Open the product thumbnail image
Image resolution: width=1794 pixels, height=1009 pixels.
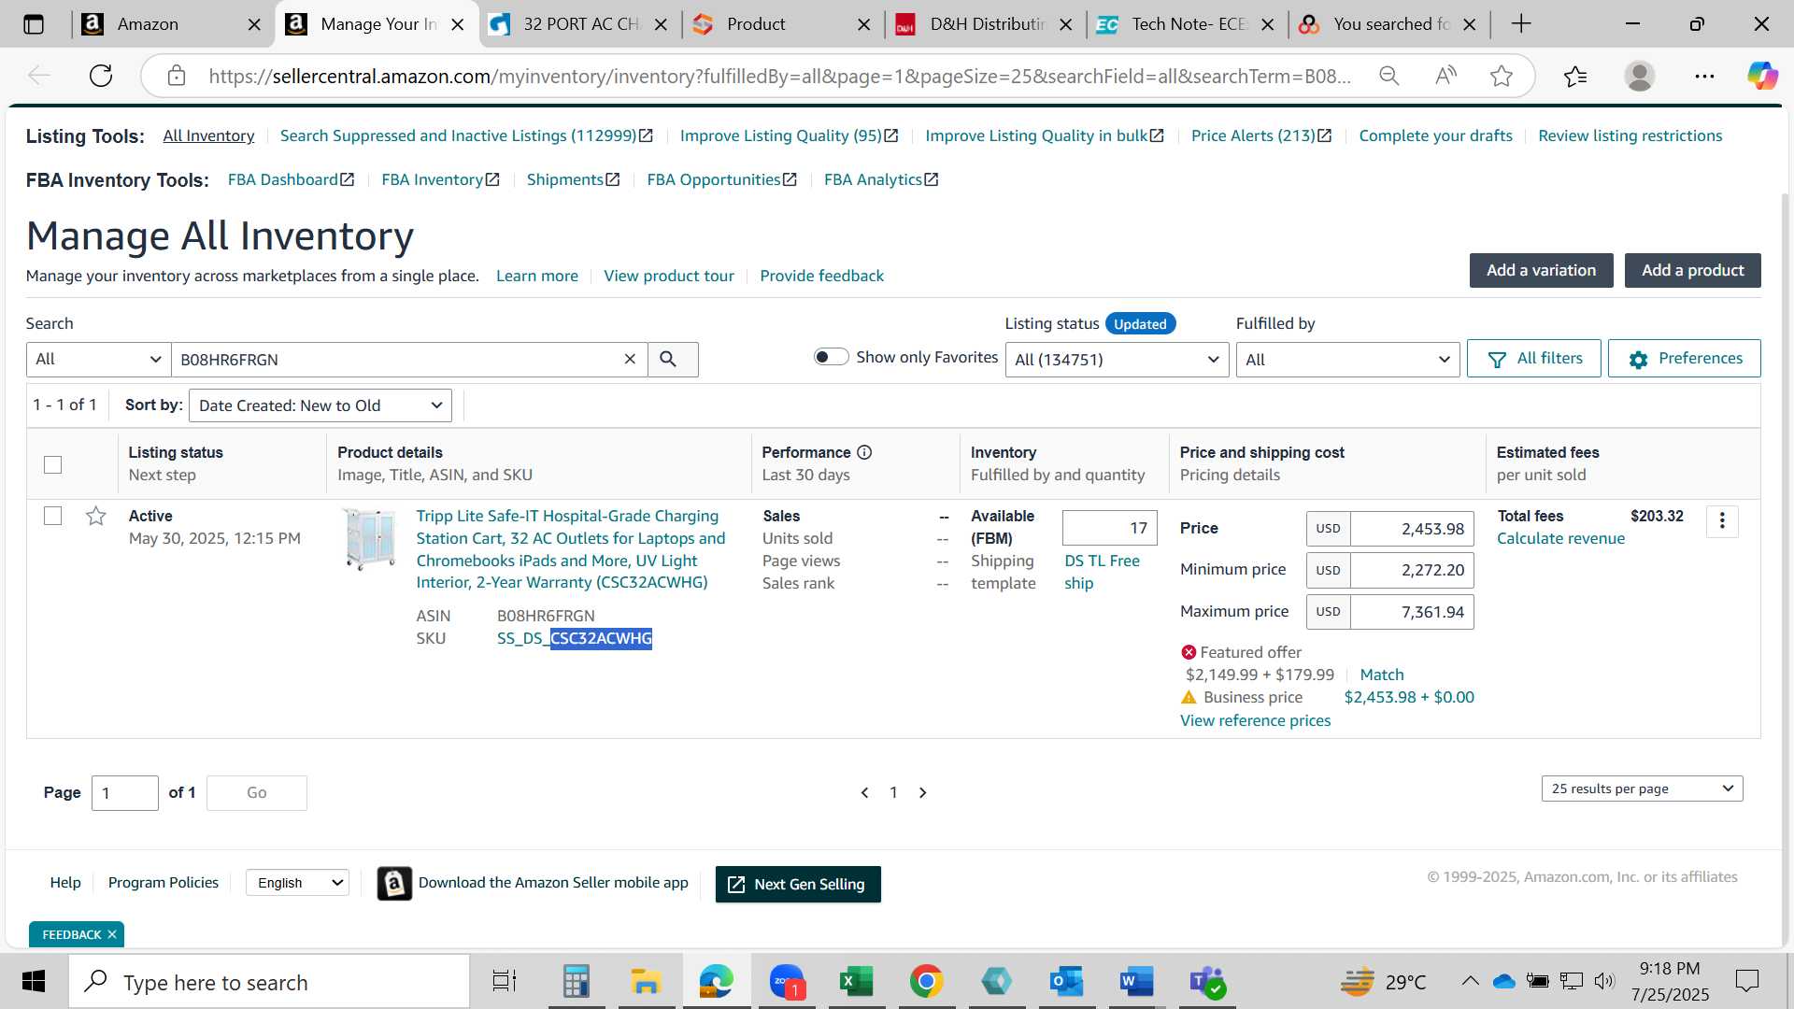[370, 539]
